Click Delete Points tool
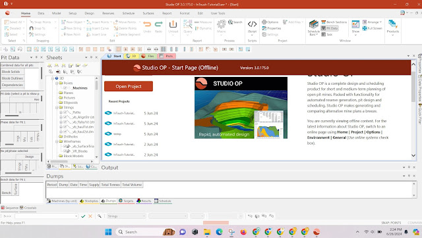This screenshot has width=422, height=238. tap(125, 28)
